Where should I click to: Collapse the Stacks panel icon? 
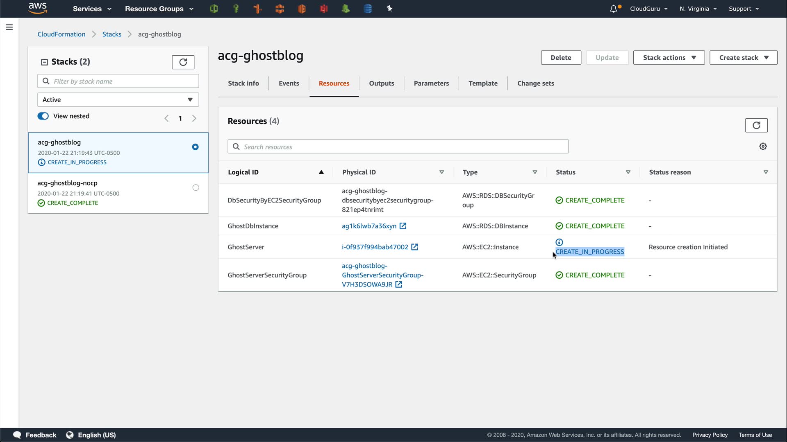(44, 62)
